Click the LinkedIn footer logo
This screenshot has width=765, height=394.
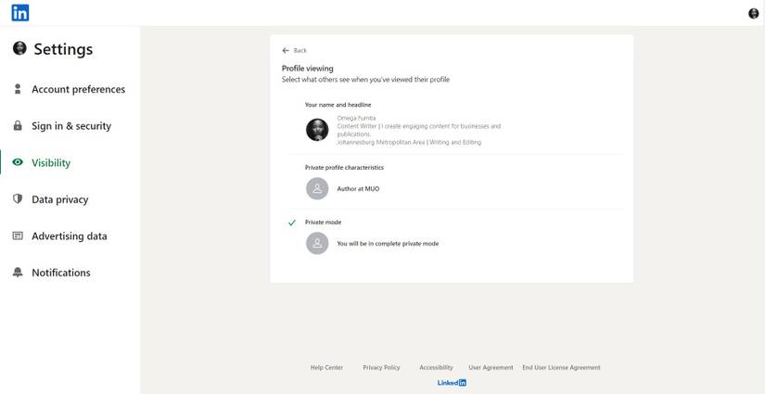point(452,382)
